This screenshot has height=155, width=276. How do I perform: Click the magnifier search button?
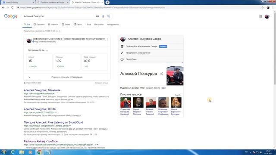coord(109,16)
